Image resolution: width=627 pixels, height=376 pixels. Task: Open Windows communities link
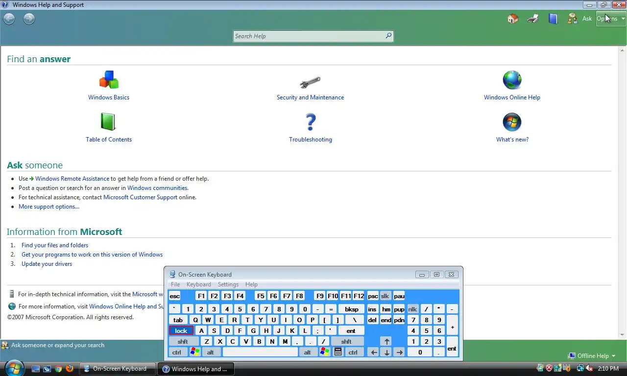(157, 188)
